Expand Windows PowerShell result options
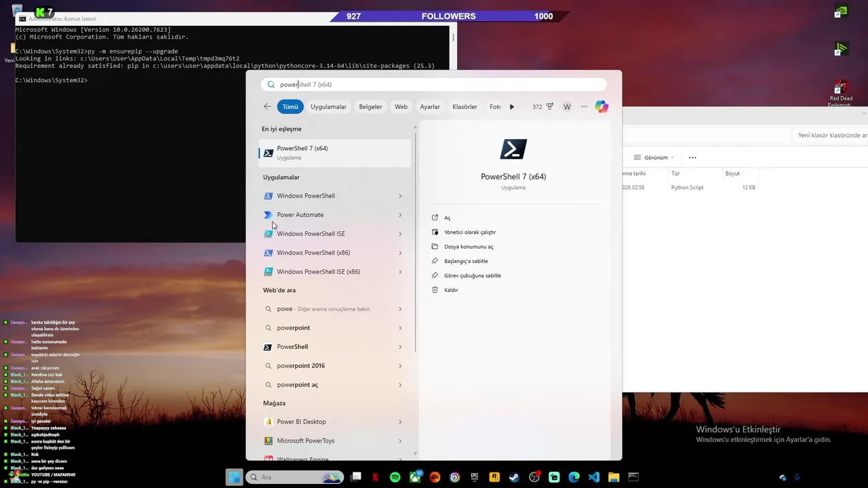868x488 pixels. coord(400,196)
